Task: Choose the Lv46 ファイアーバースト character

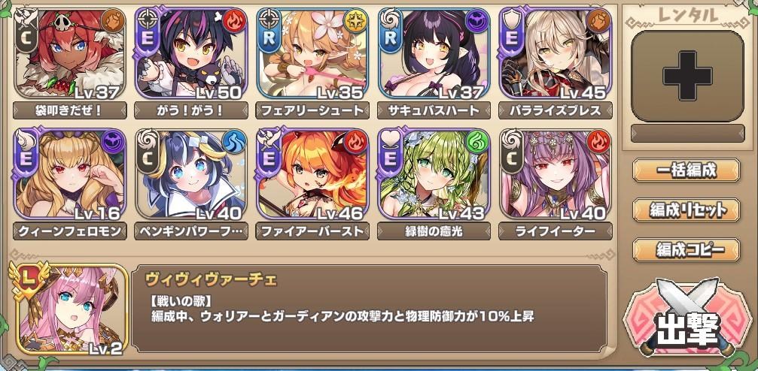Action: 313,173
